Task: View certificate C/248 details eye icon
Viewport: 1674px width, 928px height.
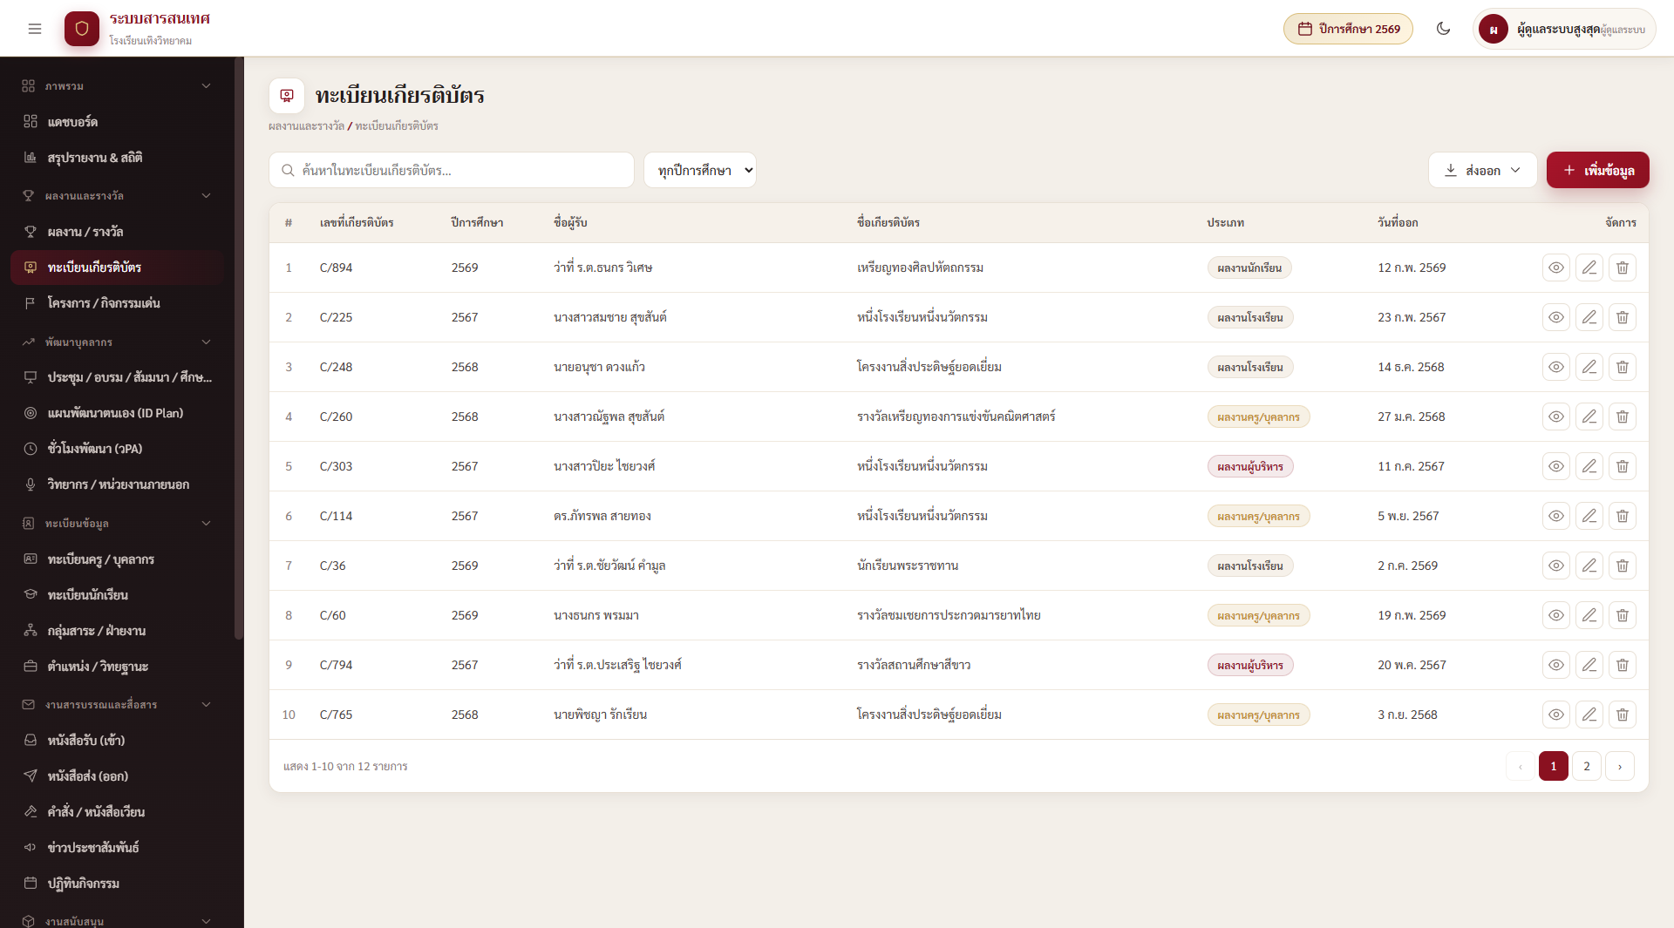Action: pos(1555,367)
